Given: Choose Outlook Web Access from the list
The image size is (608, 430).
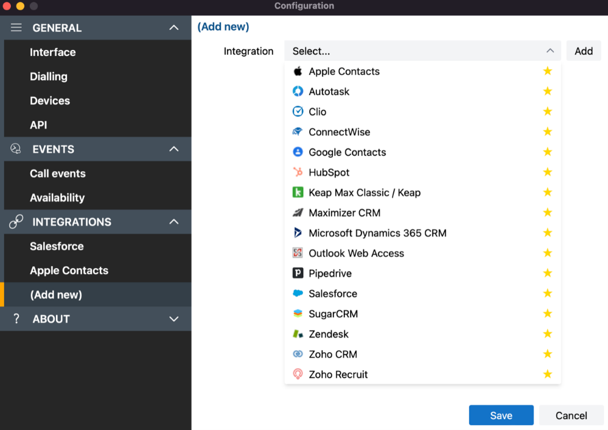Looking at the screenshot, I should (x=422, y=253).
